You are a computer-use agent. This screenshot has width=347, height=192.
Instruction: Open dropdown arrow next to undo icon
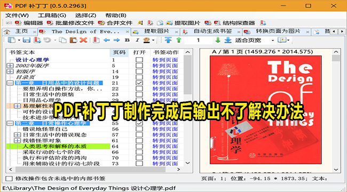pos(55,40)
